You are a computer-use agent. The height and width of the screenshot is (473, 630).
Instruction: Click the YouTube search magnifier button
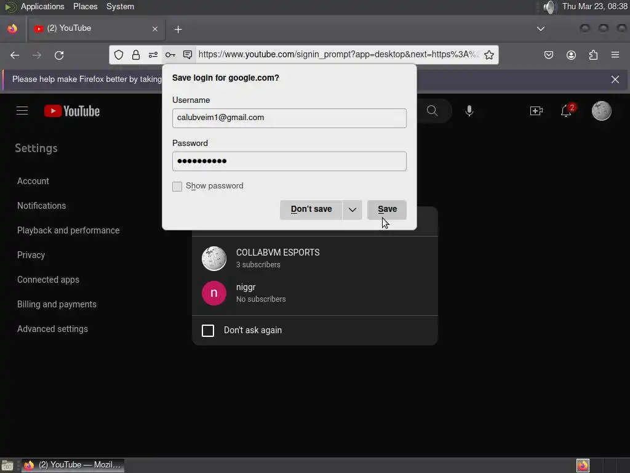tap(433, 111)
